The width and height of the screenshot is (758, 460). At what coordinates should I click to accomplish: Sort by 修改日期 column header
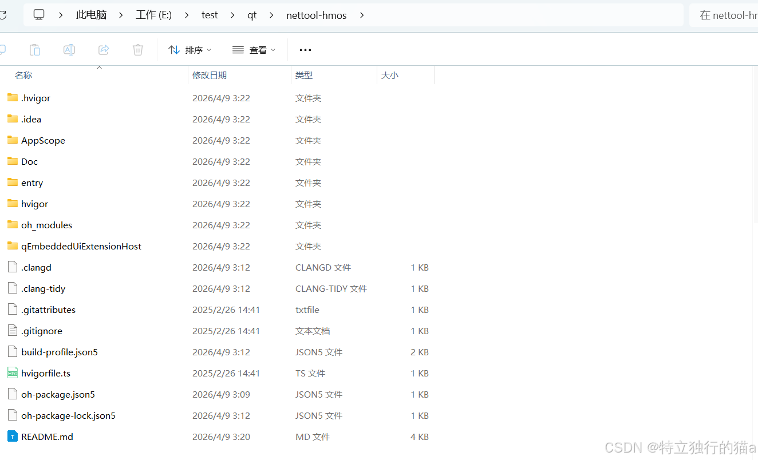pyautogui.click(x=210, y=75)
